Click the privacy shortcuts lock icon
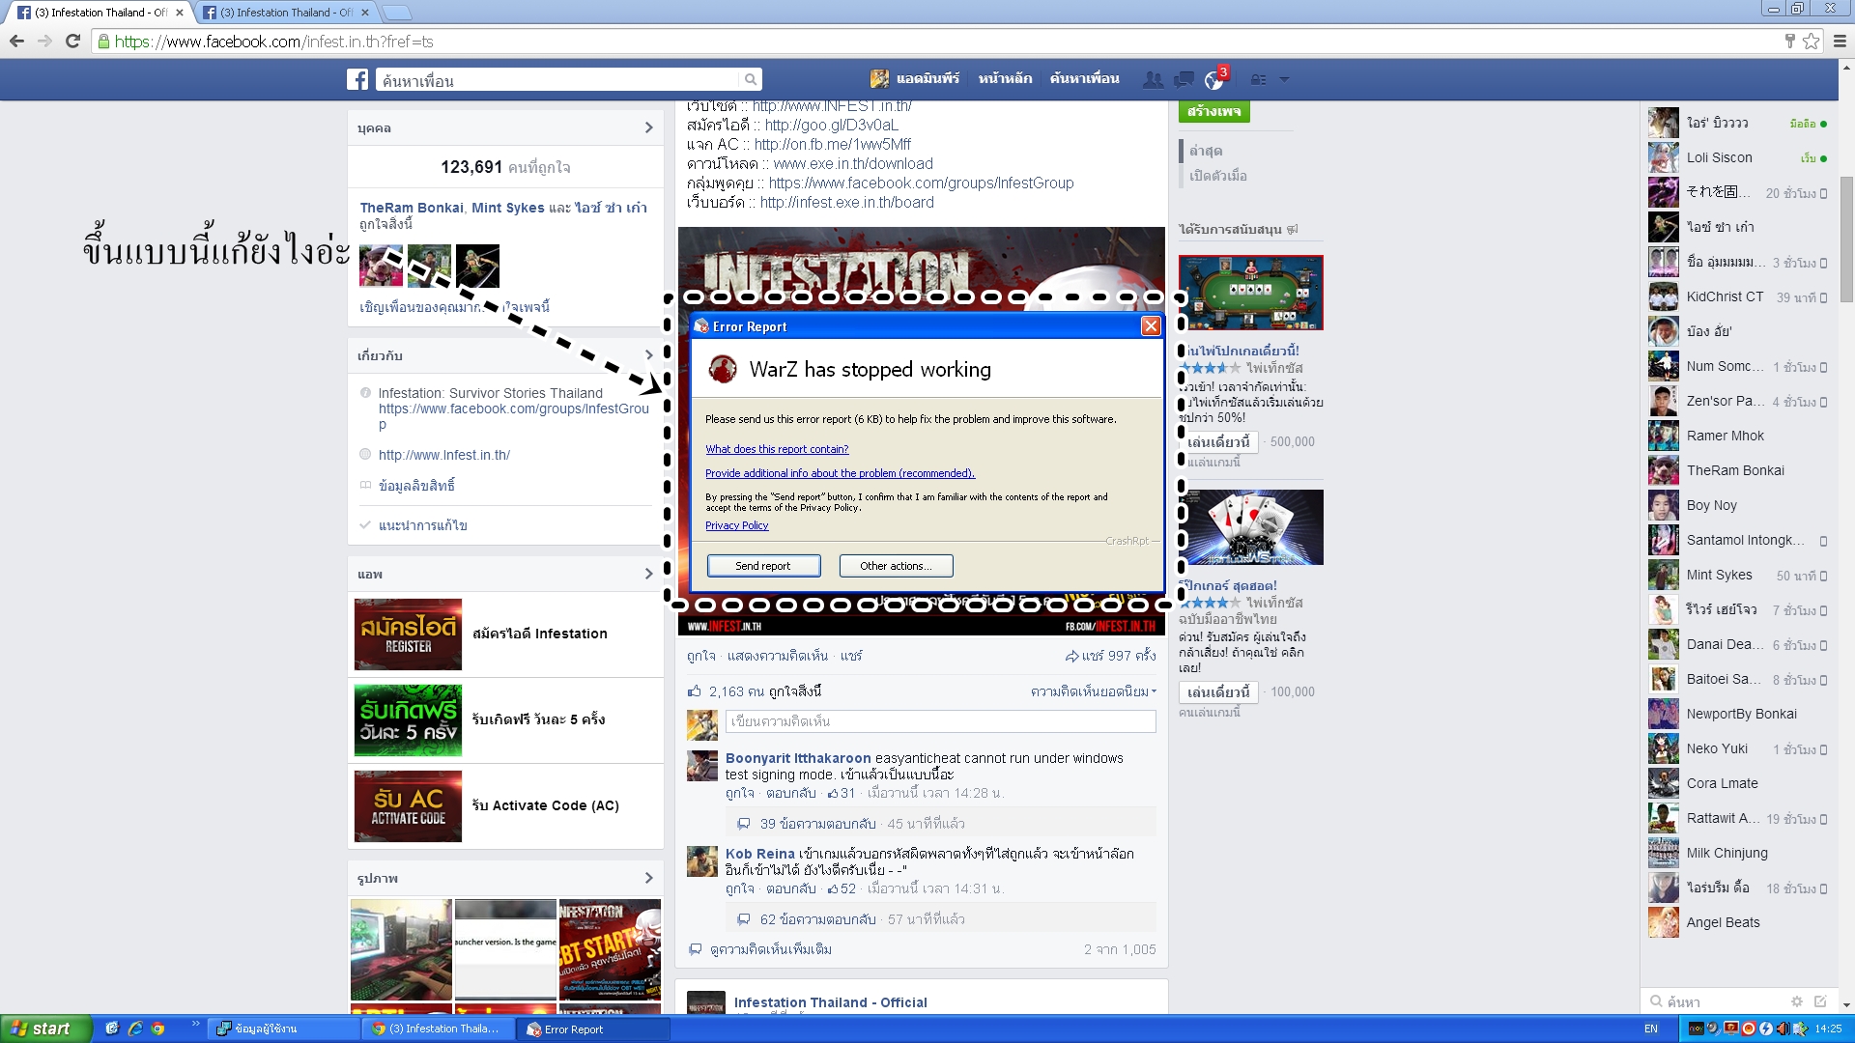 (x=1258, y=79)
